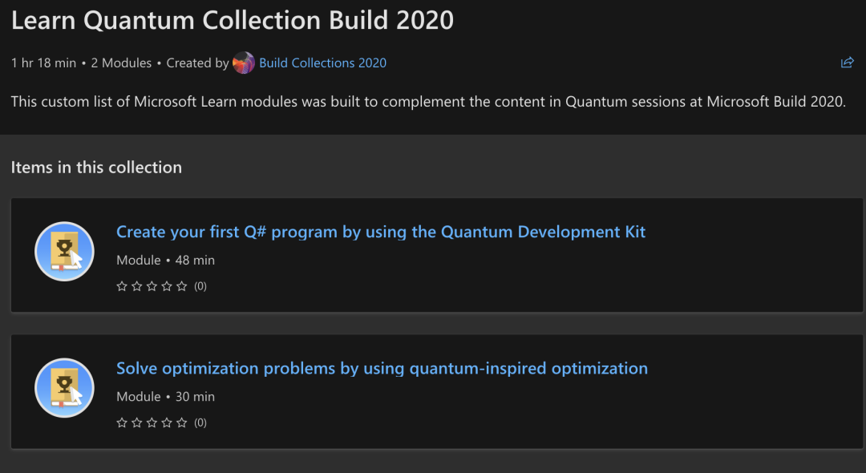Rate the Q# module three stars
The height and width of the screenshot is (473, 866).
(152, 286)
